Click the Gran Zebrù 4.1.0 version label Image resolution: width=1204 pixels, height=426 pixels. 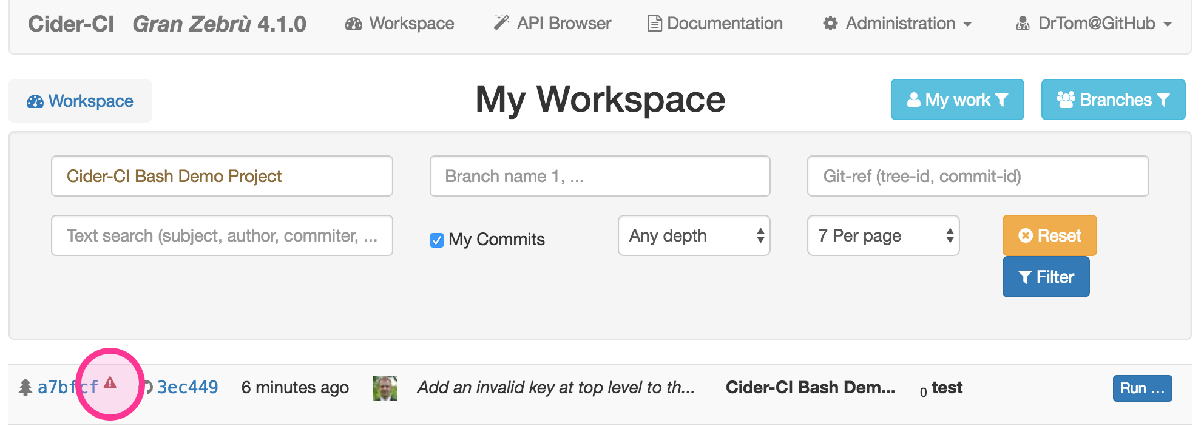click(x=219, y=24)
